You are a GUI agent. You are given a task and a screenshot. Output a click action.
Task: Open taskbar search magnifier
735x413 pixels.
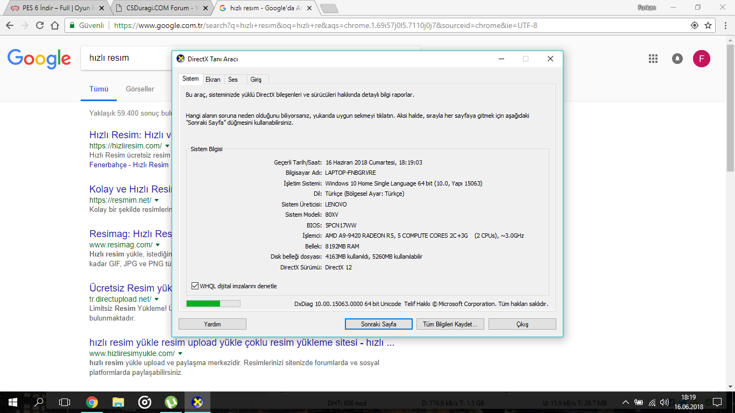[39, 402]
